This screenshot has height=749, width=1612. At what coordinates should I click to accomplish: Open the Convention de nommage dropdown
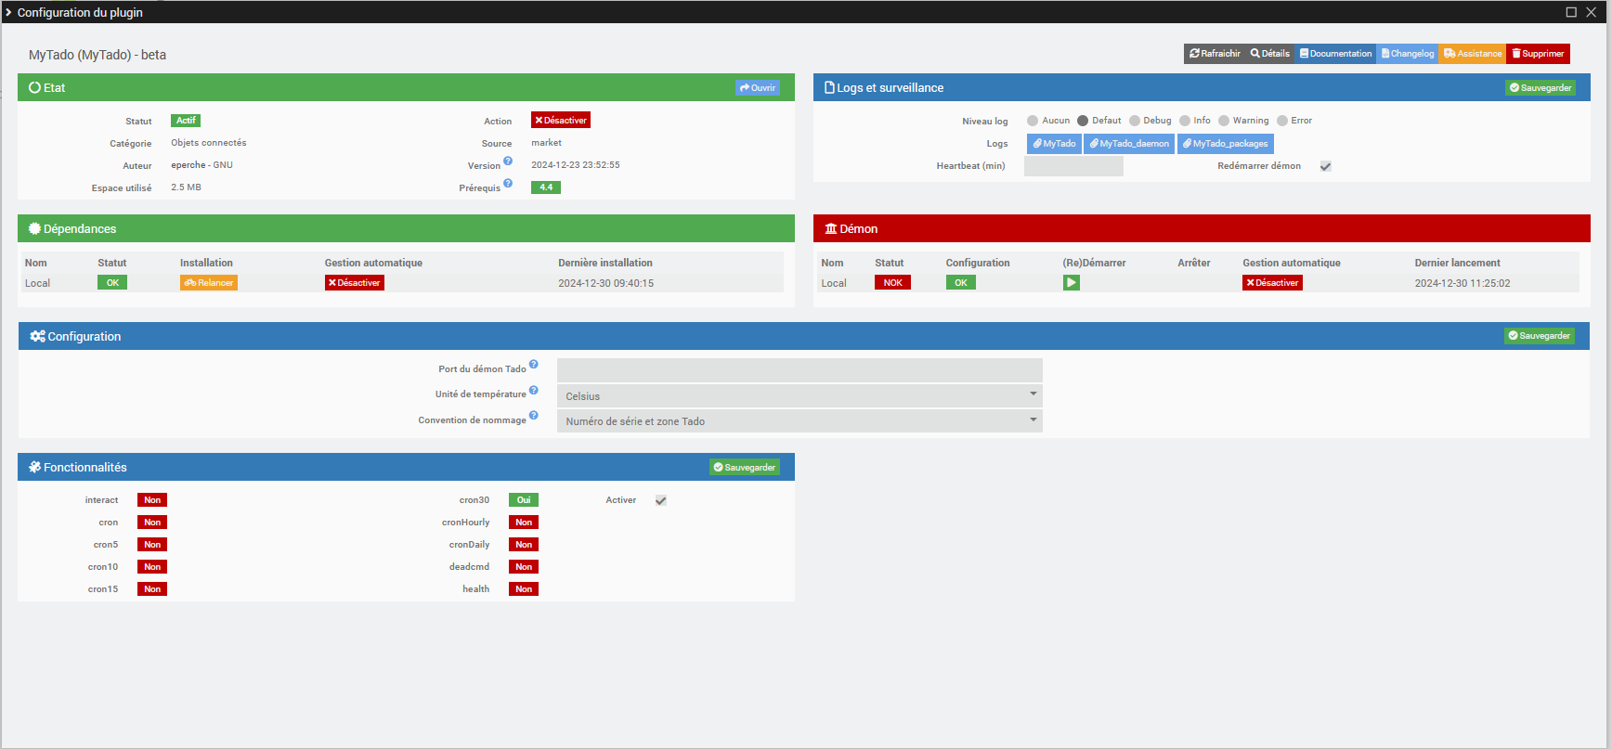point(799,421)
